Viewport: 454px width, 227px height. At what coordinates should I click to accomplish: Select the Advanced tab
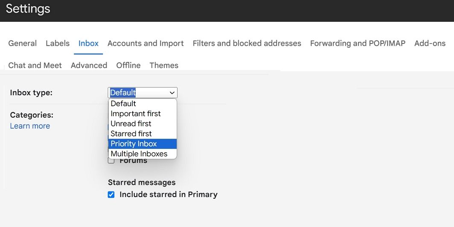pyautogui.click(x=89, y=65)
